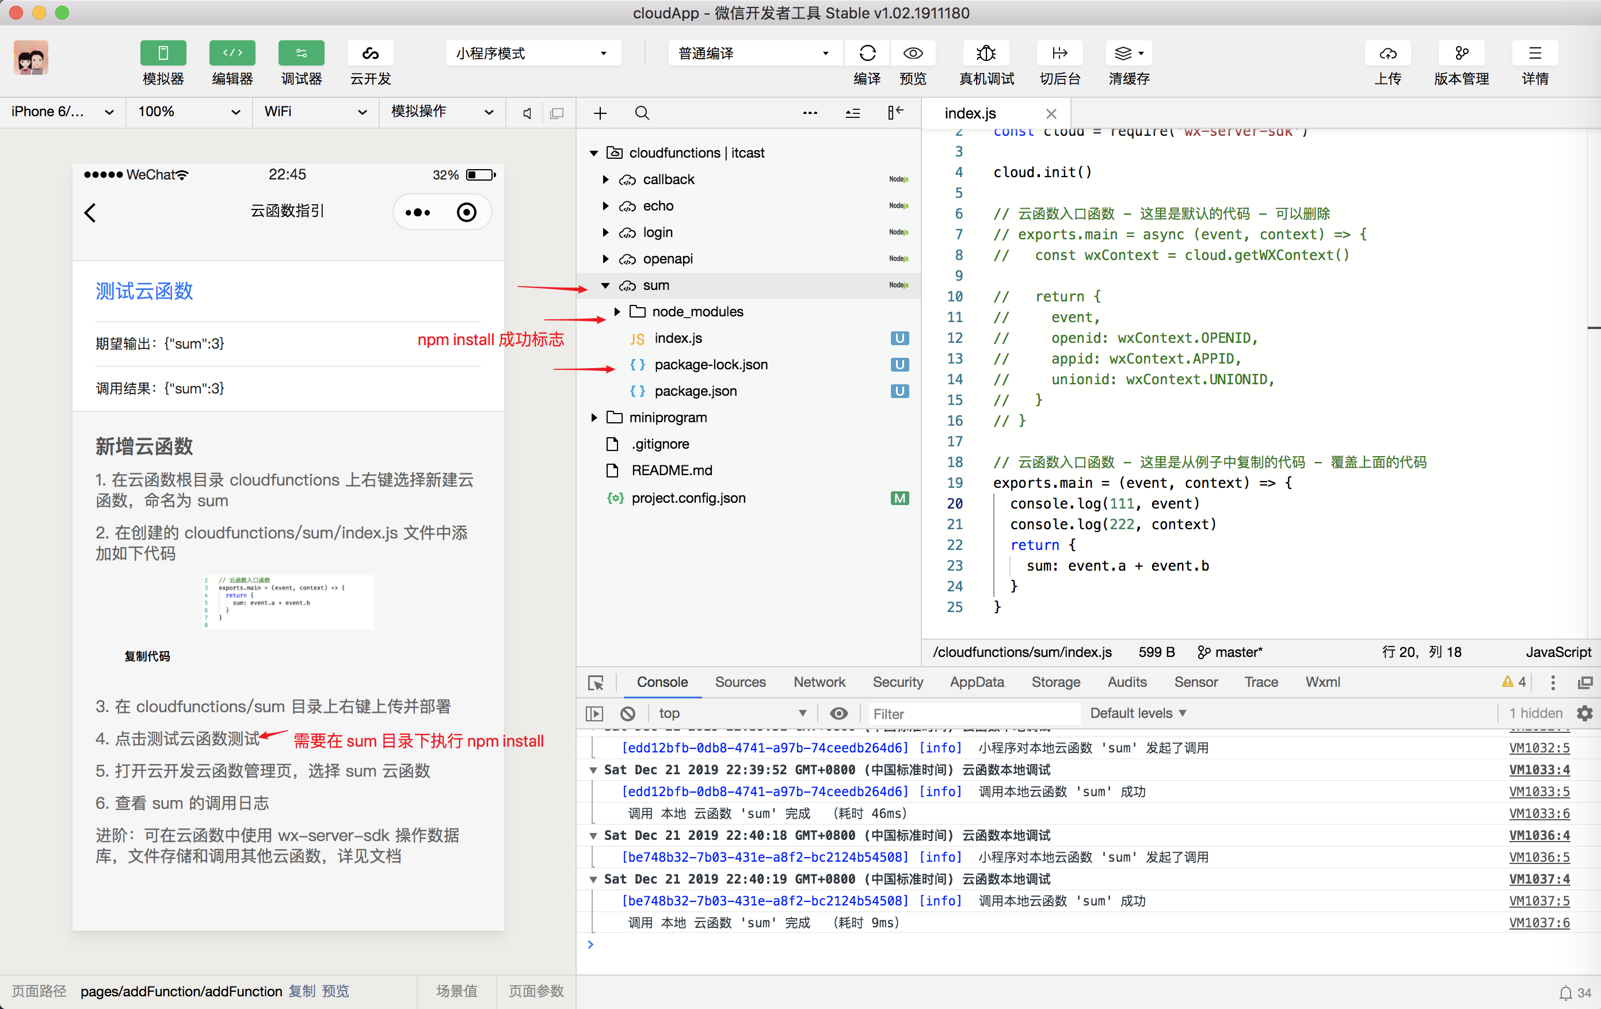The height and width of the screenshot is (1009, 1601).
Task: Toggle the console sidebar panel icon
Action: coord(594,714)
